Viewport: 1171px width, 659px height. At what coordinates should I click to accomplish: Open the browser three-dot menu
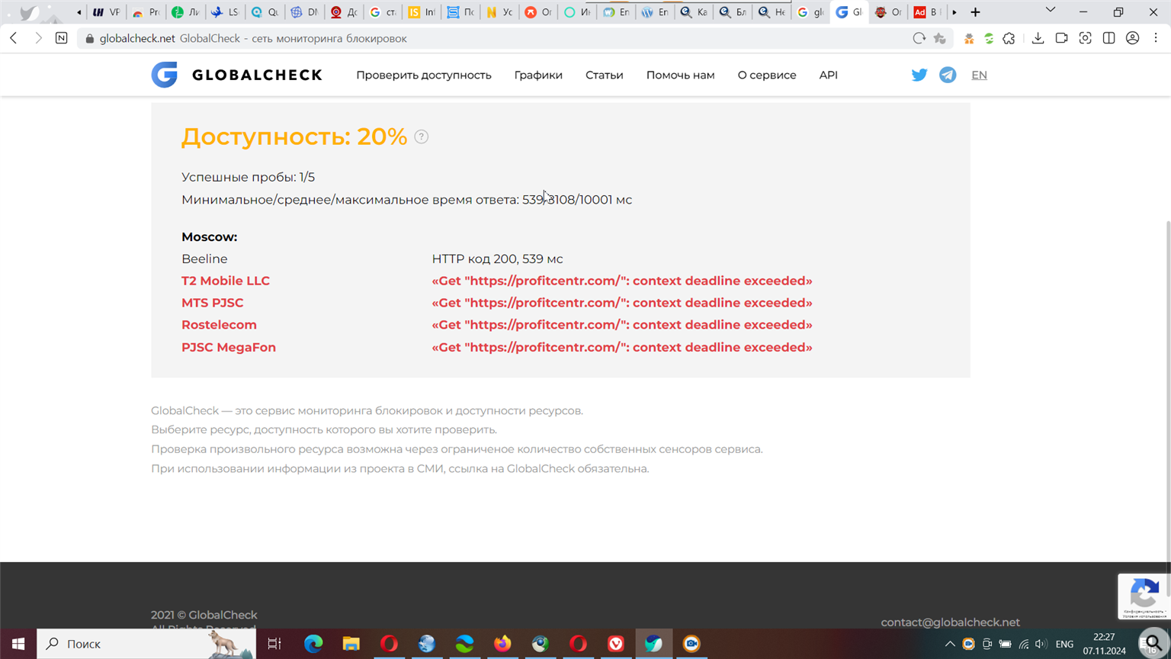click(1157, 37)
